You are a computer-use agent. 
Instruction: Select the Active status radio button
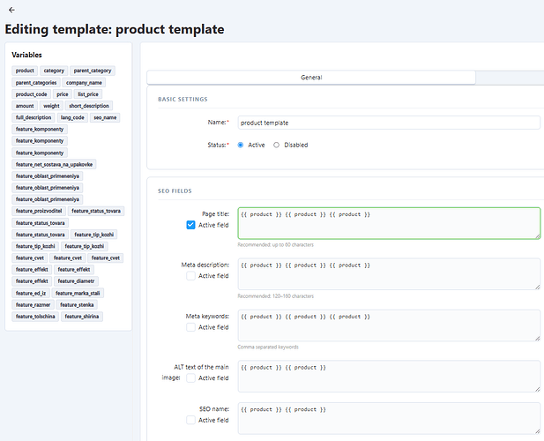[241, 145]
